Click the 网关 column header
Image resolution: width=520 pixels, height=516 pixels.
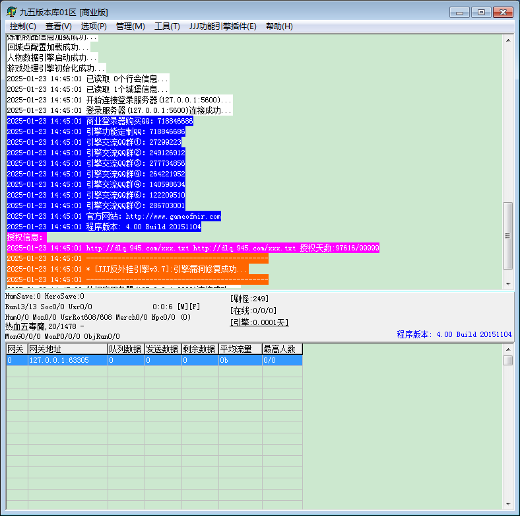(17, 349)
